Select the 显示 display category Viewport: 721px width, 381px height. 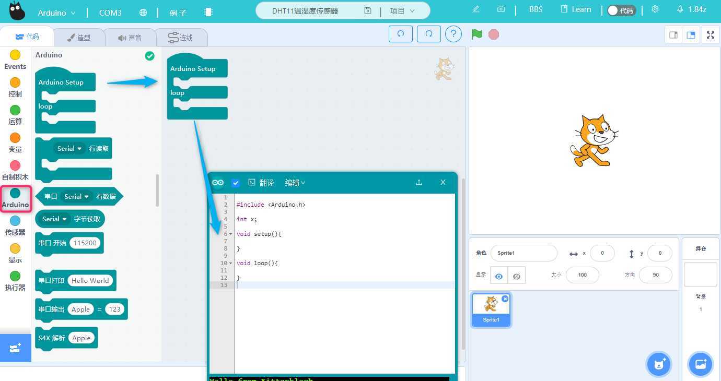coord(15,253)
